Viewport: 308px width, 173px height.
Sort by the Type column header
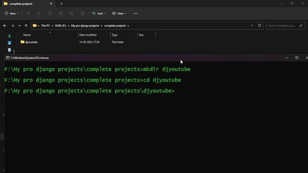(115, 35)
